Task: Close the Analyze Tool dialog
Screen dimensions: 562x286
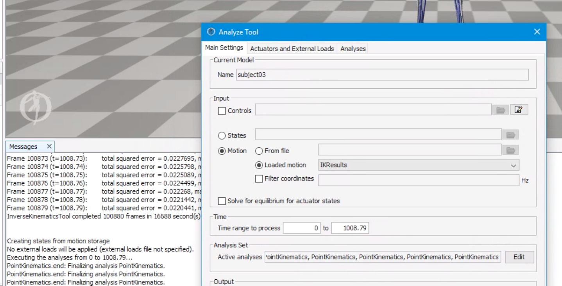Action: point(537,32)
